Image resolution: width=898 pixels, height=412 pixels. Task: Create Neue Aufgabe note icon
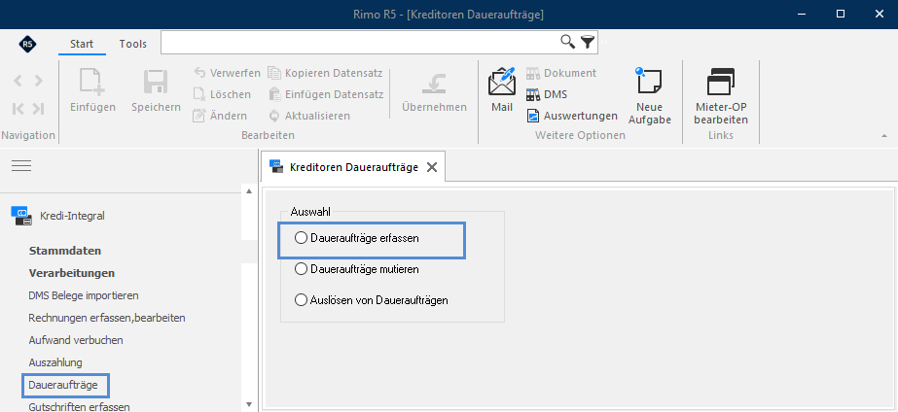click(649, 82)
